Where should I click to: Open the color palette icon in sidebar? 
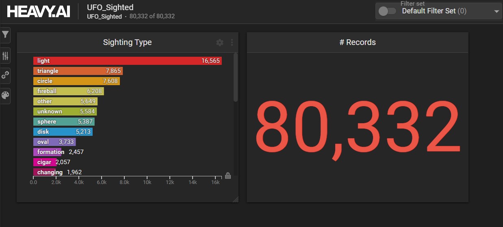pos(5,96)
